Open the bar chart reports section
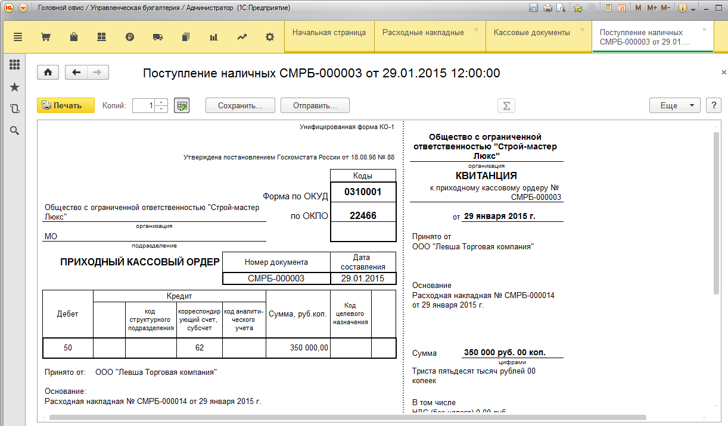 pos(213,37)
